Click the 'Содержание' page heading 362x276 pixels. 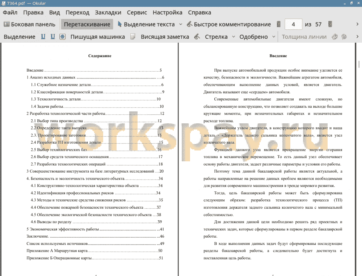click(x=100, y=56)
